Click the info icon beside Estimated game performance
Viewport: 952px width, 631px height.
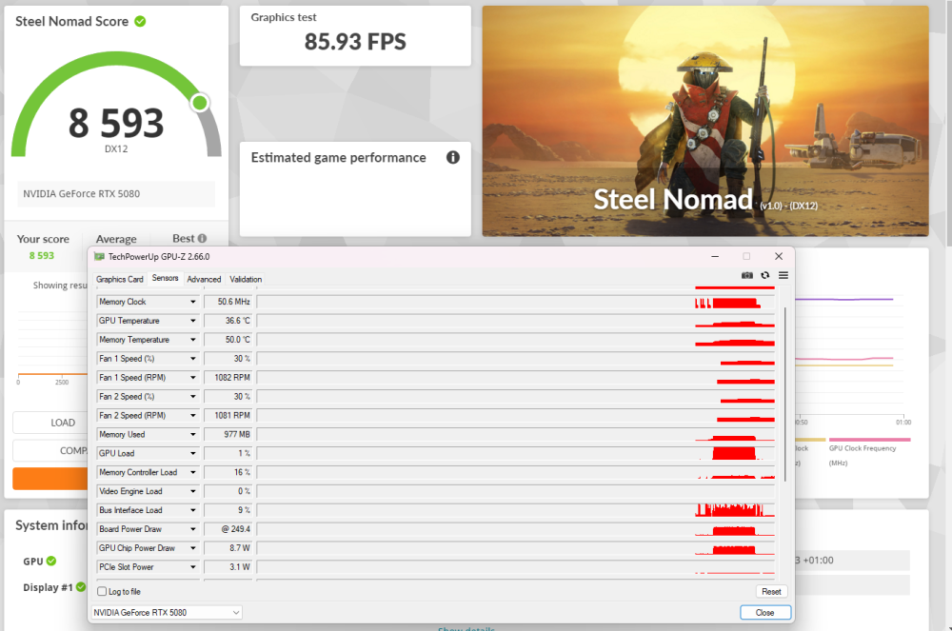[453, 158]
